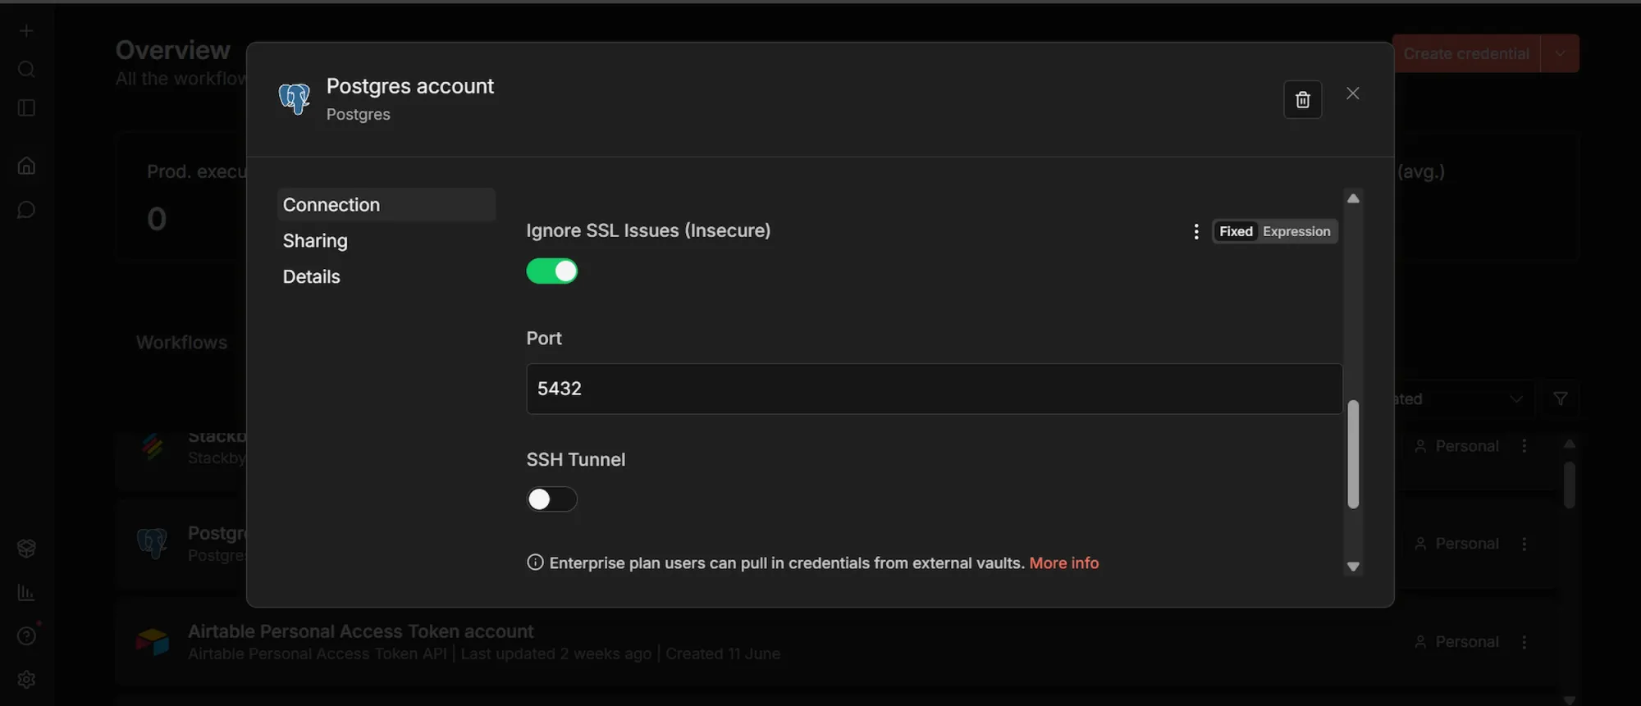Expand the Create credential dropdown arrow
Viewport: 1641px width, 706px height.
point(1560,54)
